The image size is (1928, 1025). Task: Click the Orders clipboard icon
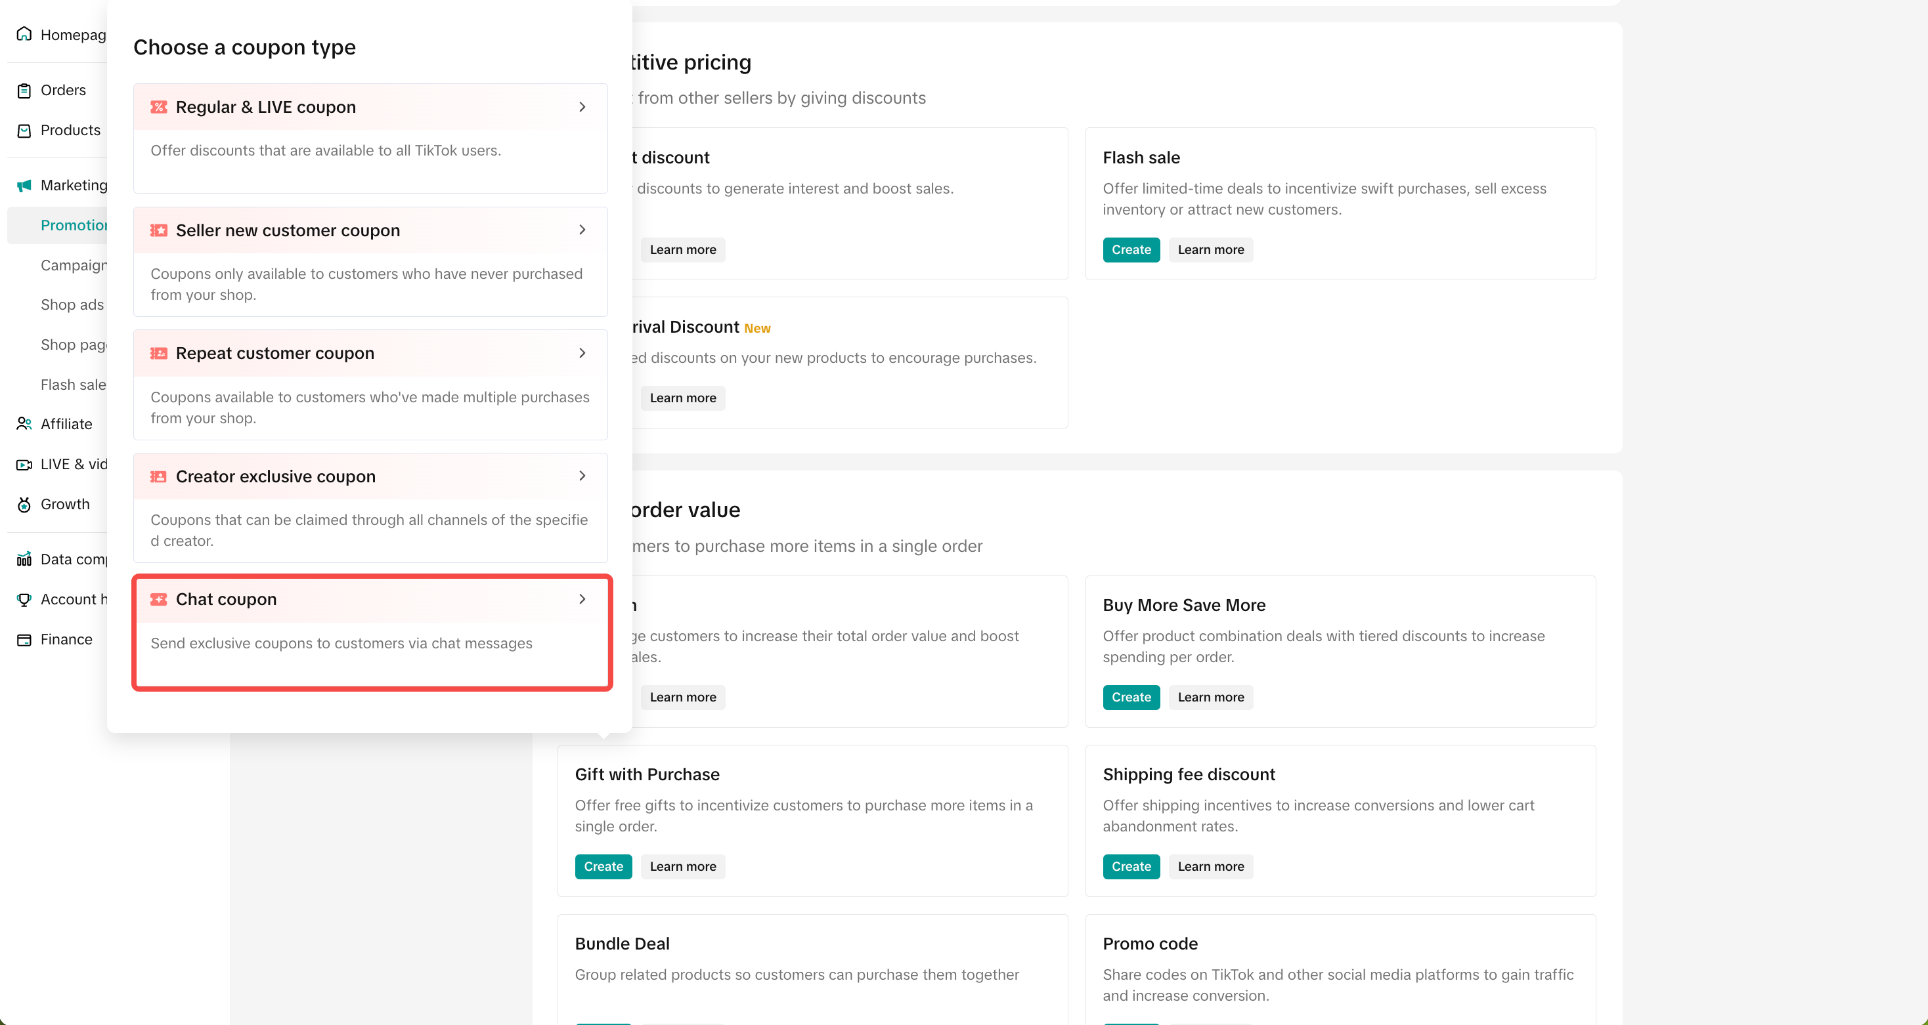24,91
